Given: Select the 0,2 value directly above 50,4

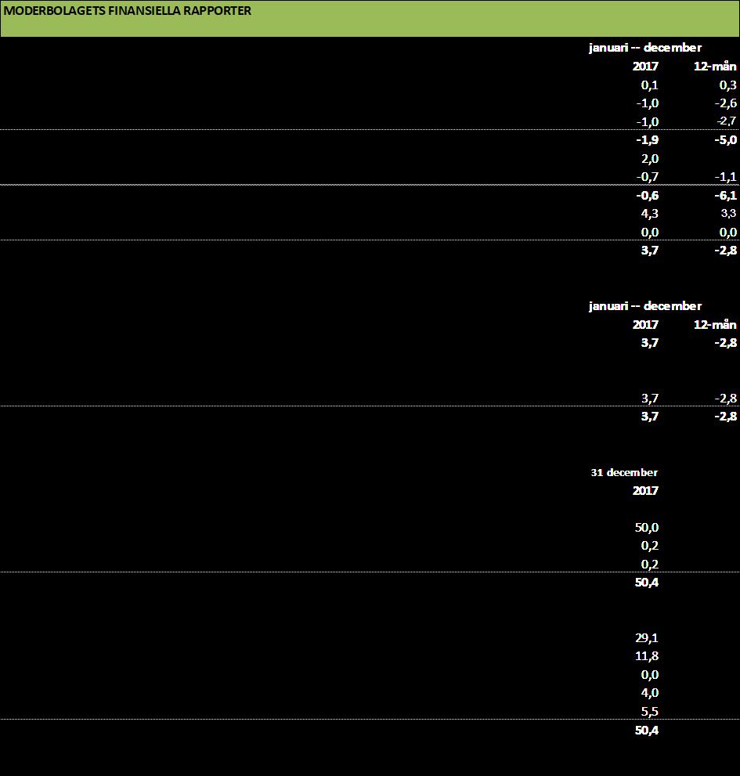Looking at the screenshot, I should [649, 565].
